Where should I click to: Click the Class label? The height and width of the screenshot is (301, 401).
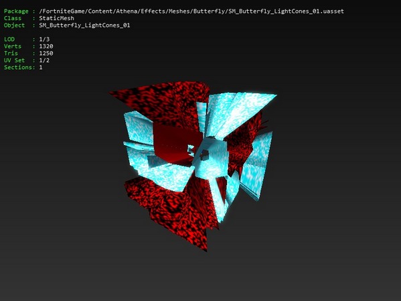tap(13, 18)
